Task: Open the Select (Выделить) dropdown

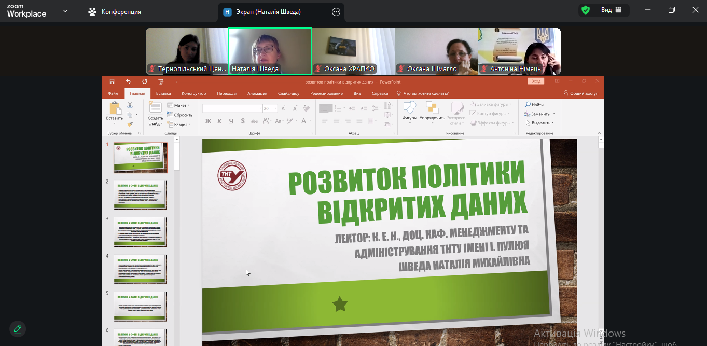Action: coord(540,123)
